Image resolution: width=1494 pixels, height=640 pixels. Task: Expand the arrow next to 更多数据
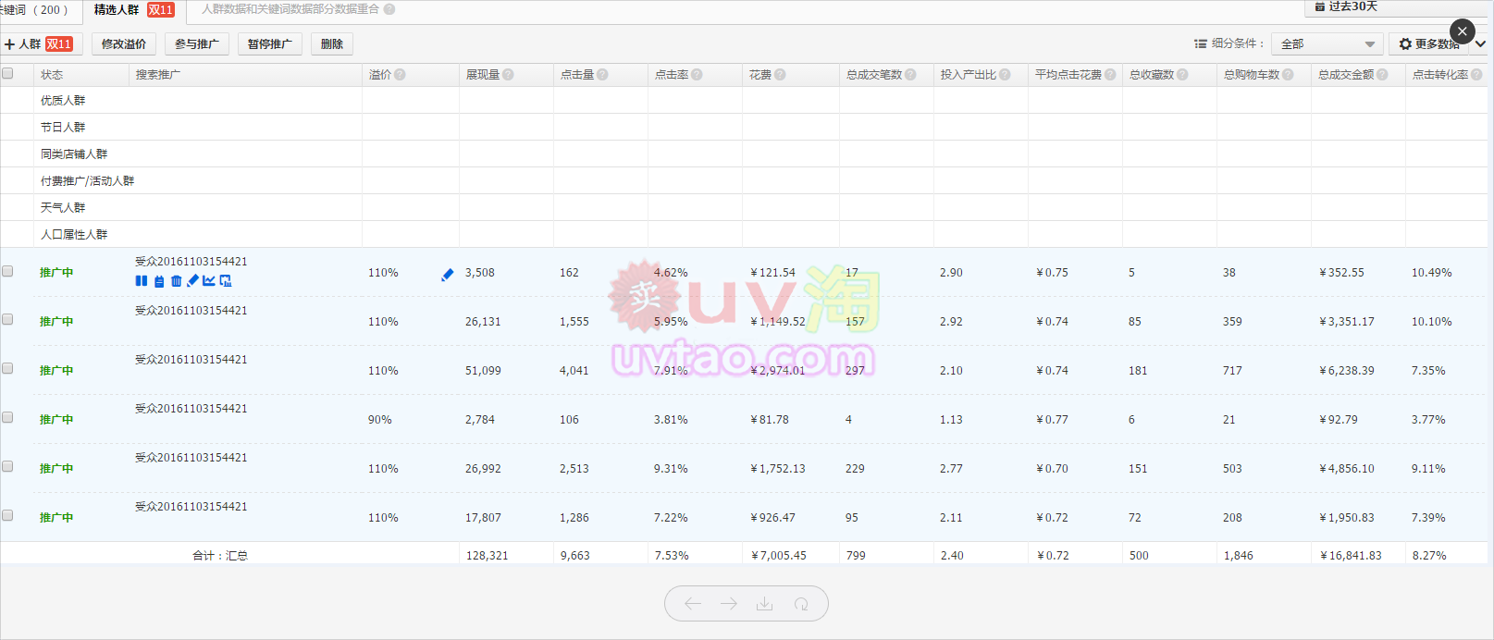pos(1481,44)
